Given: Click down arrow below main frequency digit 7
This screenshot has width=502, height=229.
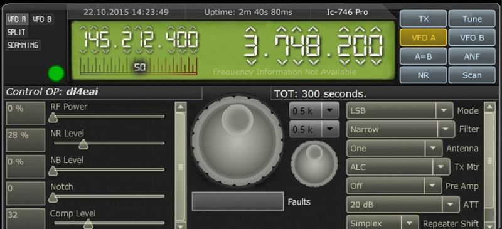Looking at the screenshot, I should point(282,62).
